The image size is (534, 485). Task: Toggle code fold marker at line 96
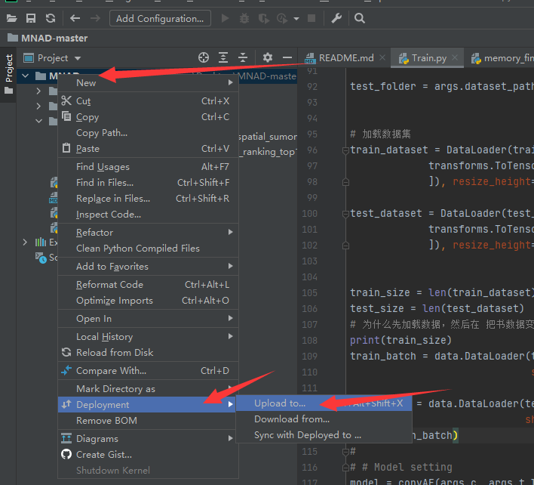pyautogui.click(x=345, y=150)
